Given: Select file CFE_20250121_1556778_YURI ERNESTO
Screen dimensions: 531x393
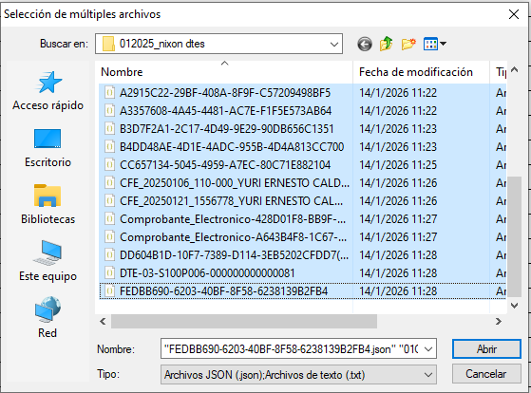Looking at the screenshot, I should tap(231, 201).
